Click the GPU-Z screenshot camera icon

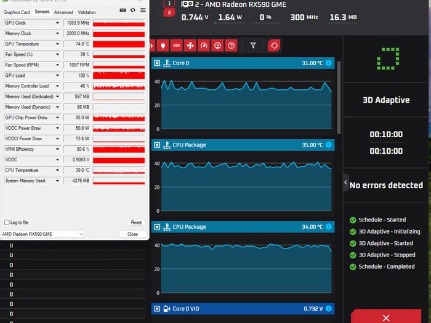point(123,10)
